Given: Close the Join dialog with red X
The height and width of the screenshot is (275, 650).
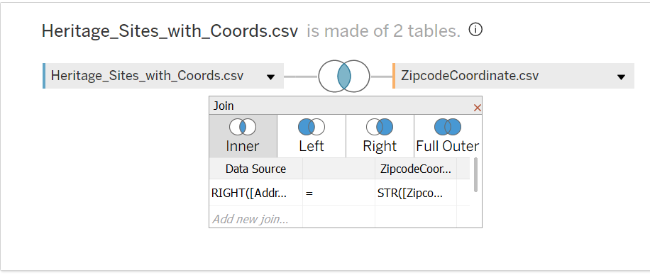Looking at the screenshot, I should coord(477,108).
